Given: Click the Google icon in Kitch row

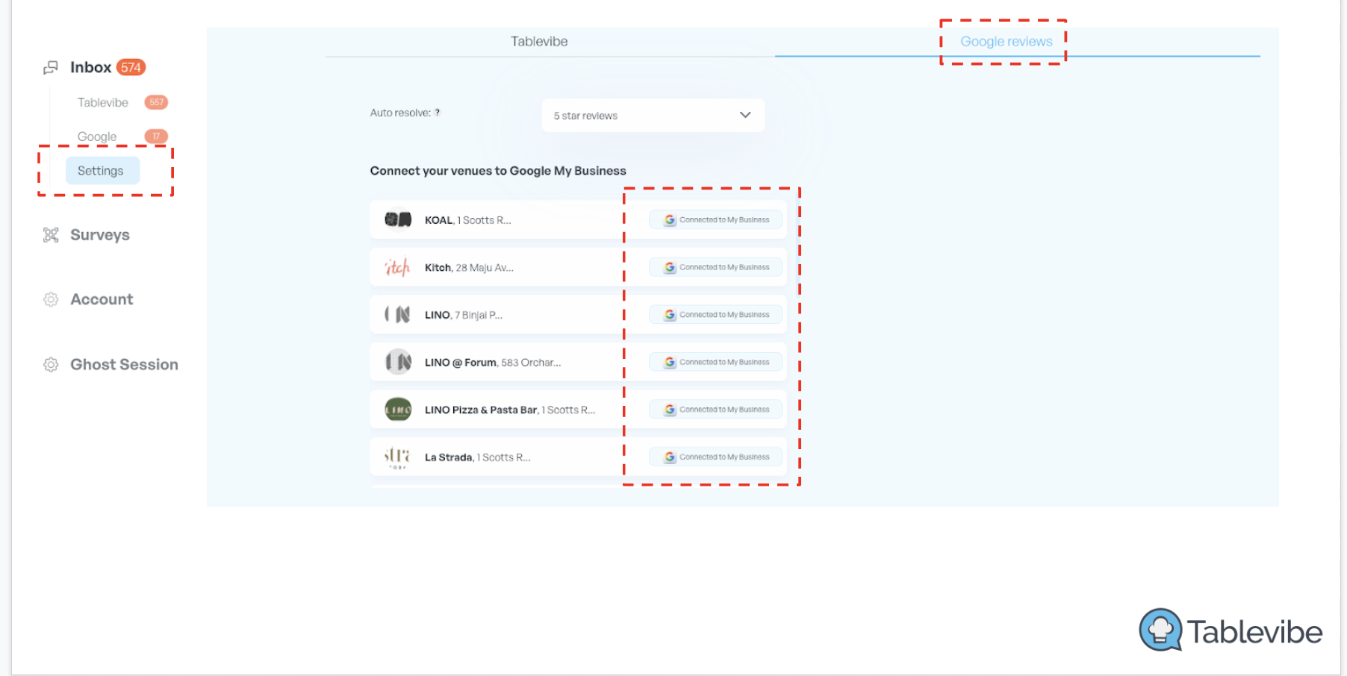Looking at the screenshot, I should pyautogui.click(x=670, y=267).
